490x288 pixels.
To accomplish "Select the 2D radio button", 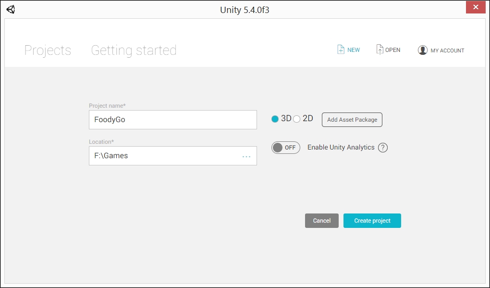I will [296, 119].
